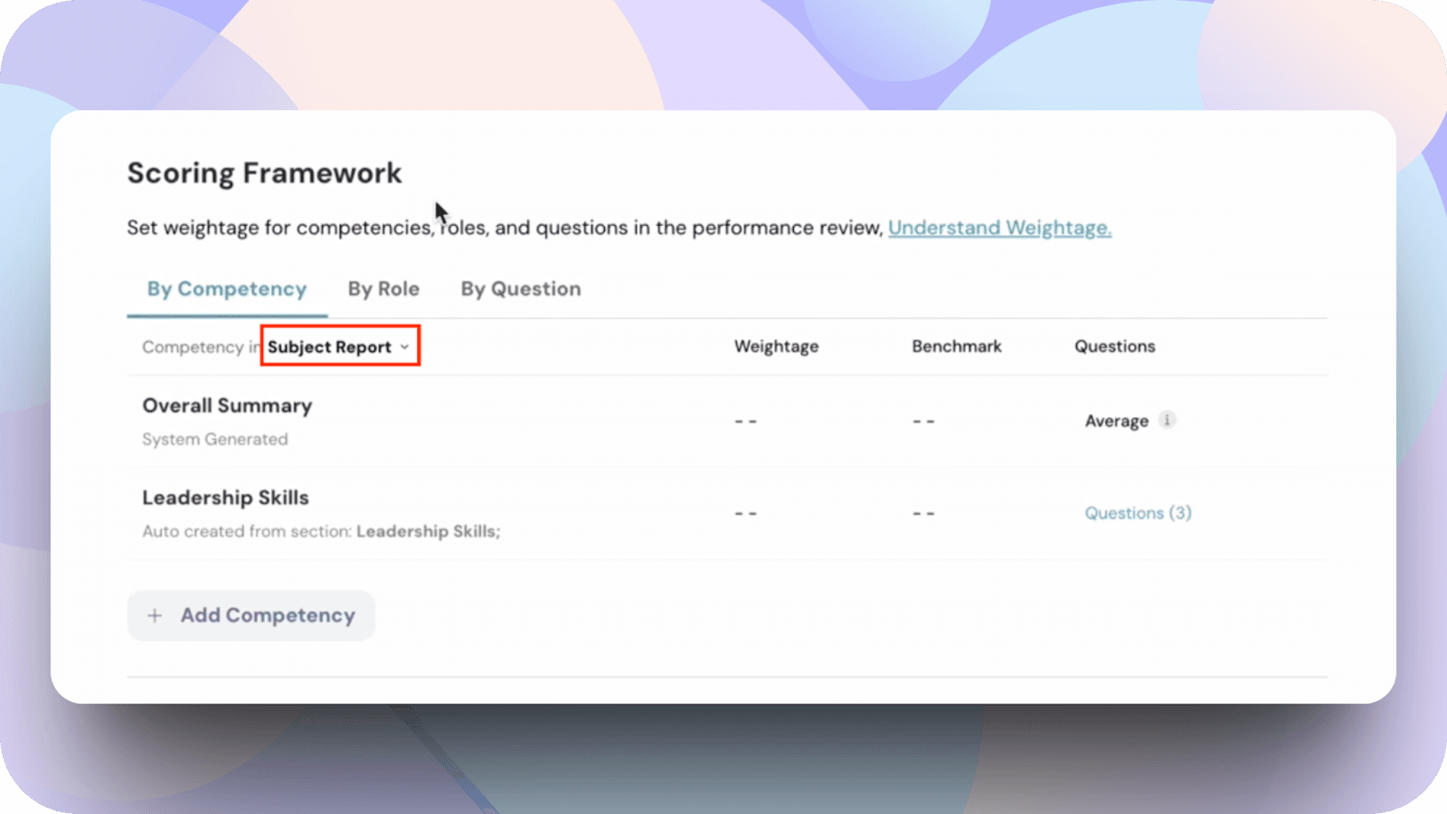The height and width of the screenshot is (814, 1447).
Task: Click the Leadership Skills weightage value
Action: coord(745,514)
